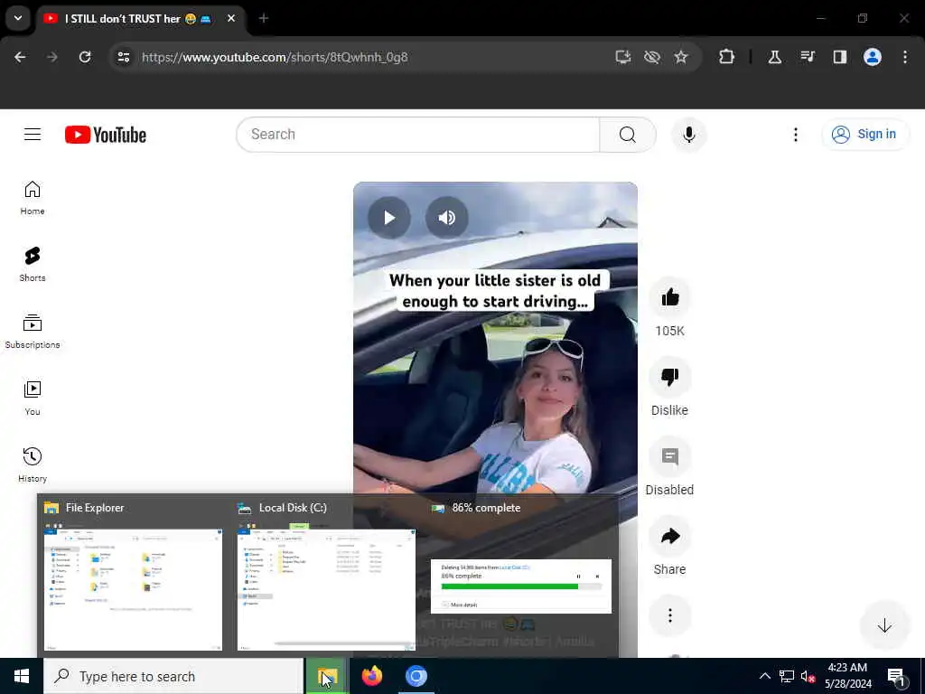Open the extensions puzzle icon
This screenshot has width=925, height=694.
(x=727, y=57)
